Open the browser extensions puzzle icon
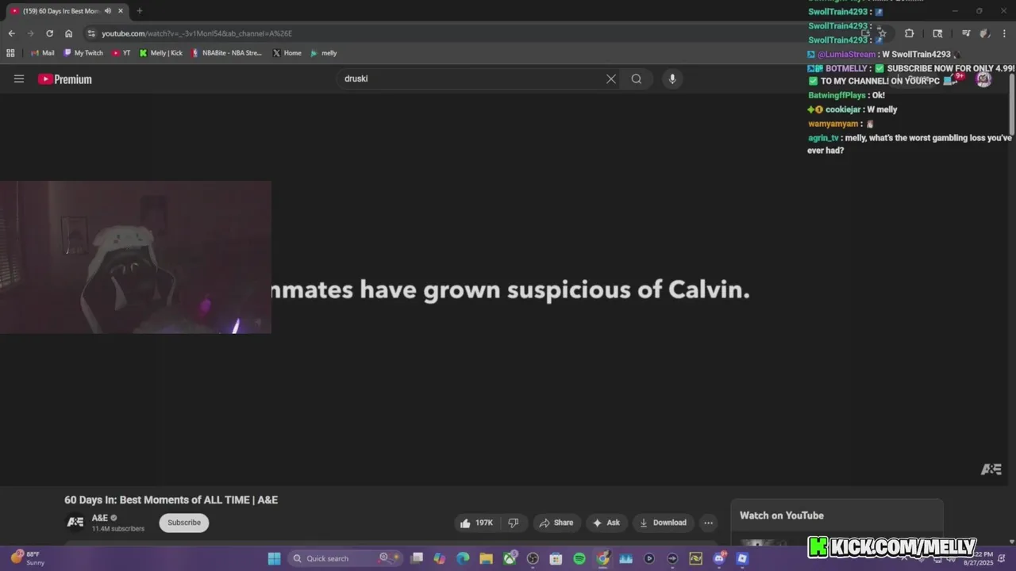Viewport: 1016px width, 571px height. pyautogui.click(x=909, y=33)
